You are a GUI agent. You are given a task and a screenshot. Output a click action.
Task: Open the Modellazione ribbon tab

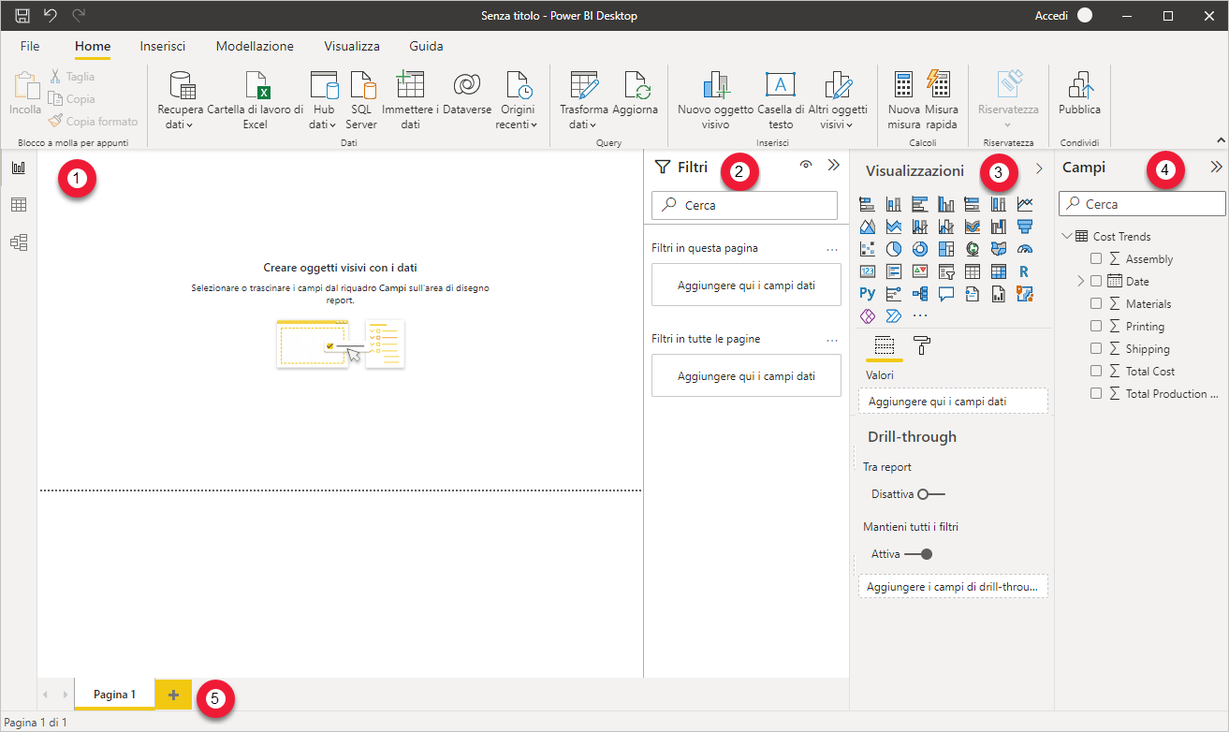coord(255,46)
